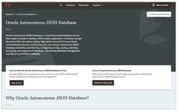
Task: Click the Sign up now button
Action: (17, 83)
